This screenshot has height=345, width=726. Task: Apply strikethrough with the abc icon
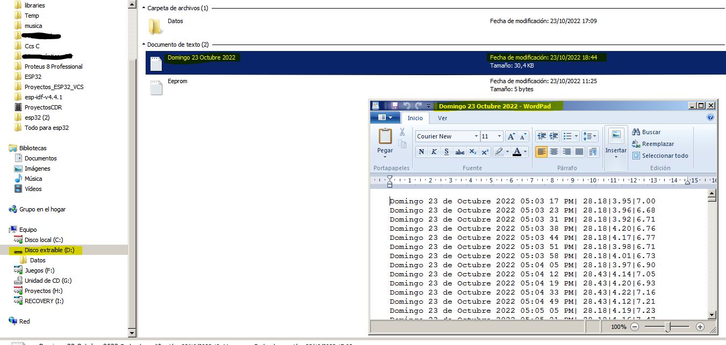point(459,152)
